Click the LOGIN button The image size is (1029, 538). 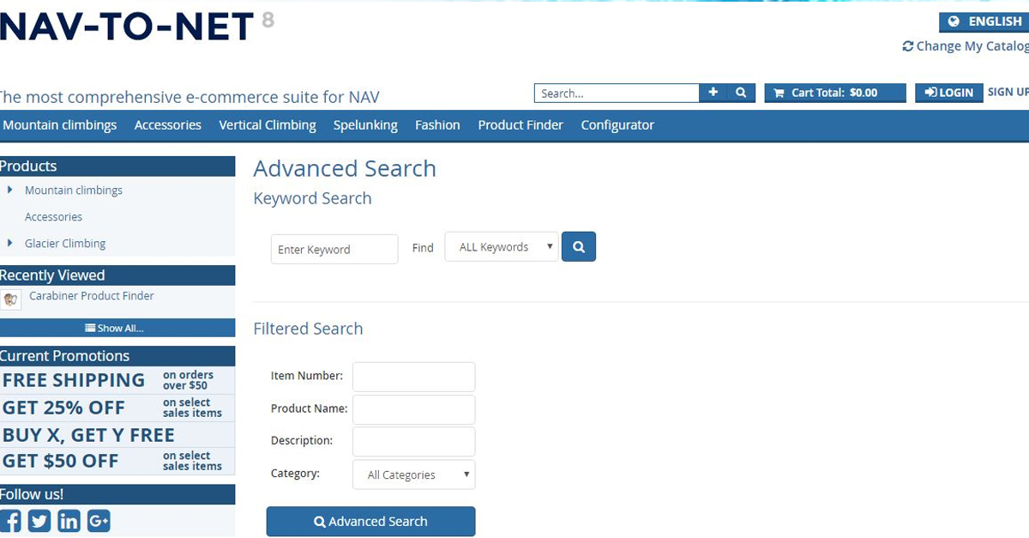pyautogui.click(x=948, y=93)
